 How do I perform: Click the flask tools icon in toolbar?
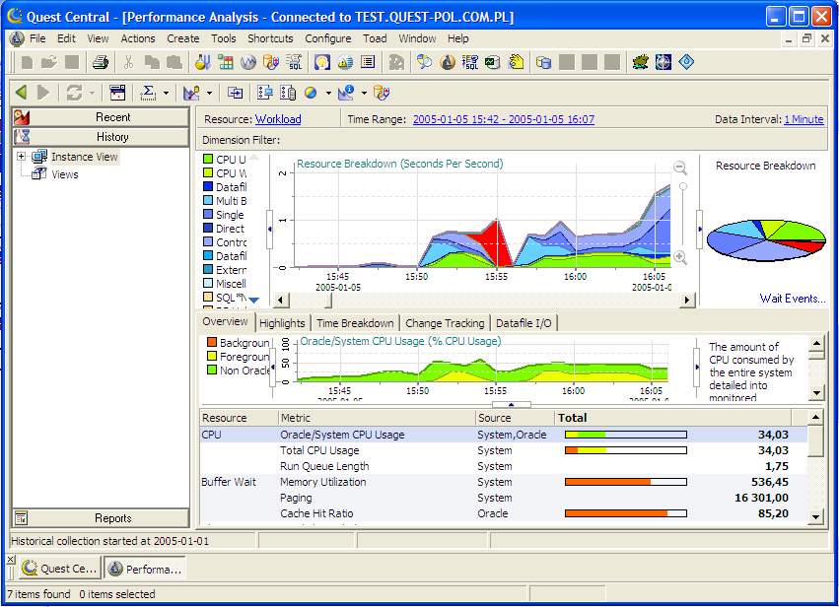[203, 62]
